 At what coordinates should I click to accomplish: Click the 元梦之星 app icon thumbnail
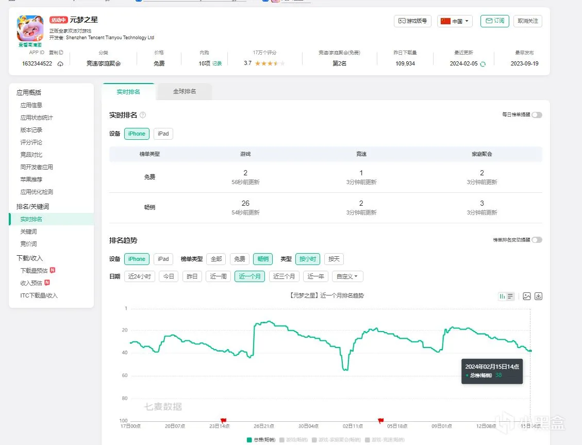30,28
